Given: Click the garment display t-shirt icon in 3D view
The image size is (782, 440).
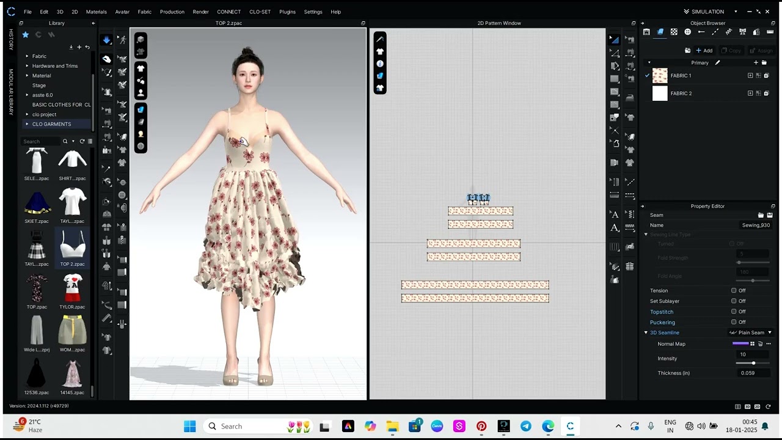Looking at the screenshot, I should click(x=141, y=68).
